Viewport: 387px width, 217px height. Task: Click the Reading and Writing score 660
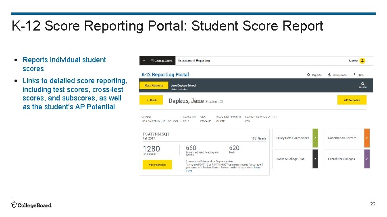191,148
